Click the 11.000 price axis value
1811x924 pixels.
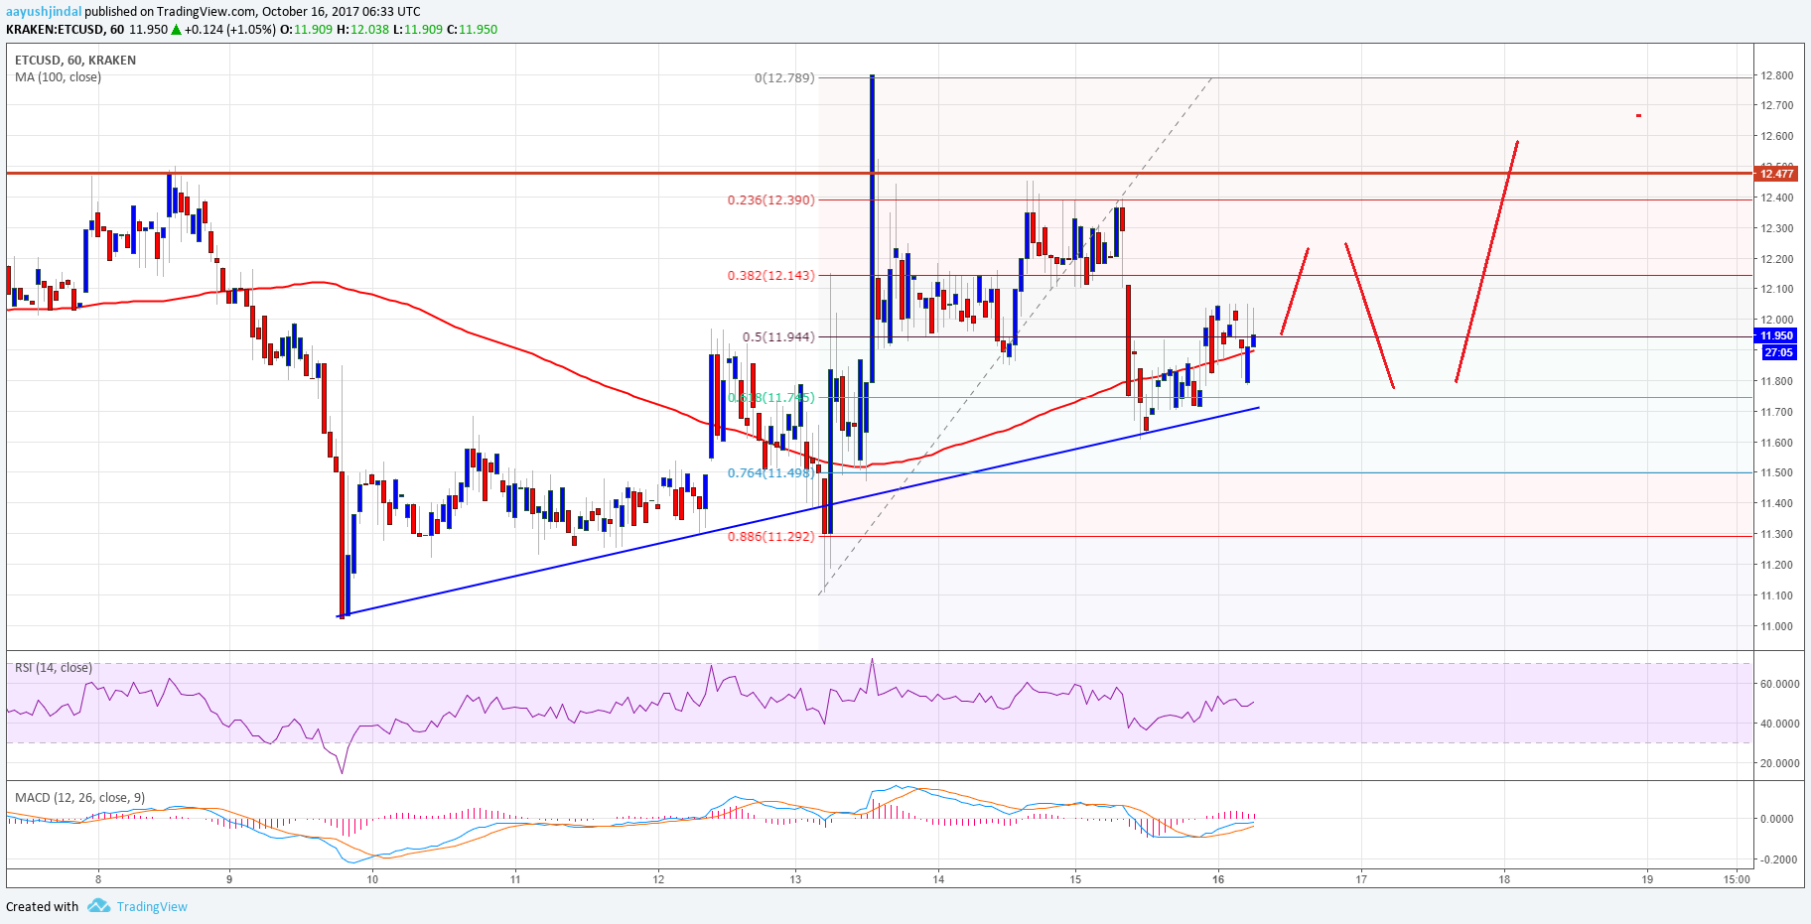[1777, 626]
